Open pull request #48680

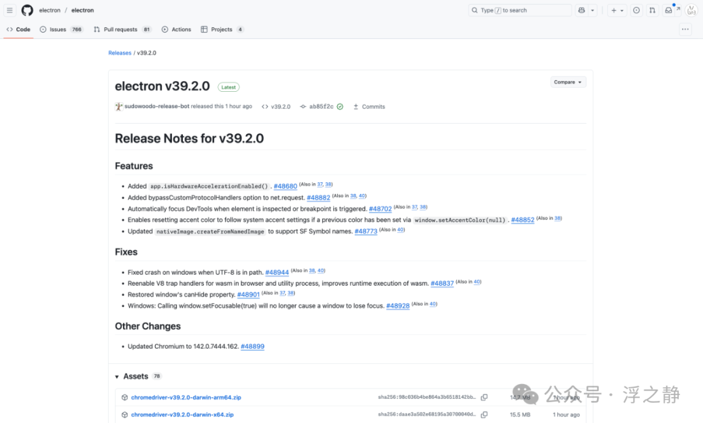tap(286, 186)
